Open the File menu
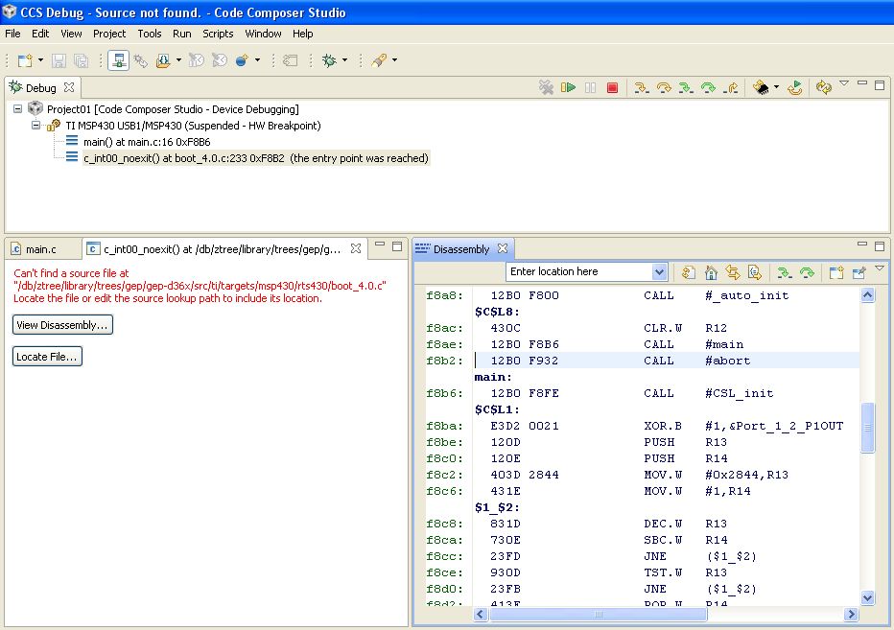 (12, 34)
